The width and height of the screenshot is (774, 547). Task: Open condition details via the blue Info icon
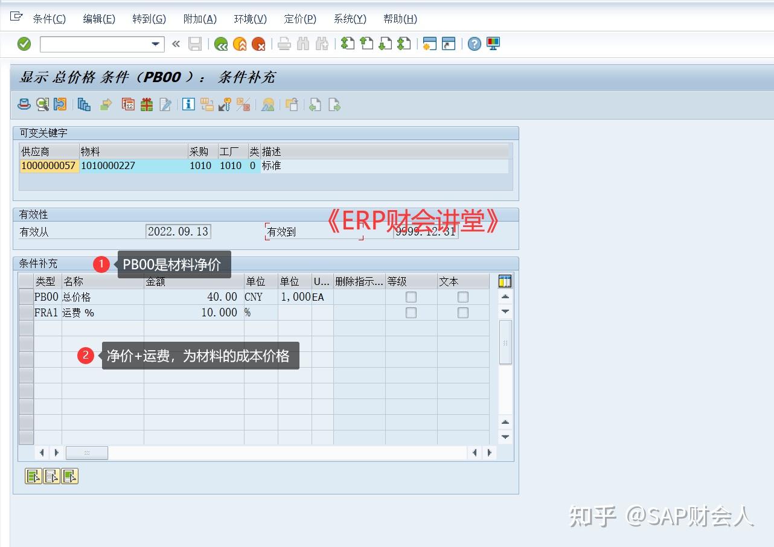[x=188, y=104]
